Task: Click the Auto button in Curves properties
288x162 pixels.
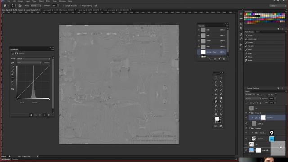Action: click(47, 63)
